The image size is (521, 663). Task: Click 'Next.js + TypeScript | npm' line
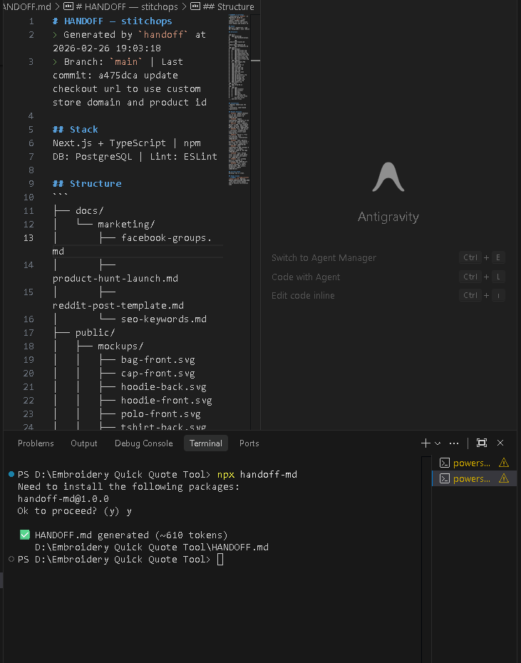point(127,143)
